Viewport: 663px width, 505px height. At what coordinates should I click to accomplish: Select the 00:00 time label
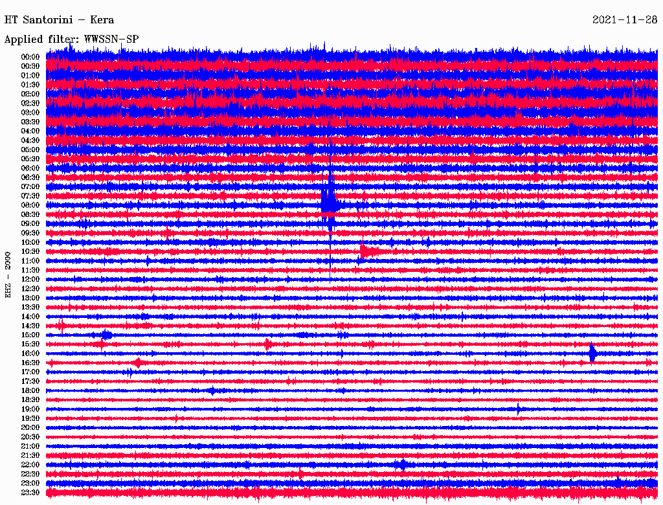pyautogui.click(x=30, y=57)
